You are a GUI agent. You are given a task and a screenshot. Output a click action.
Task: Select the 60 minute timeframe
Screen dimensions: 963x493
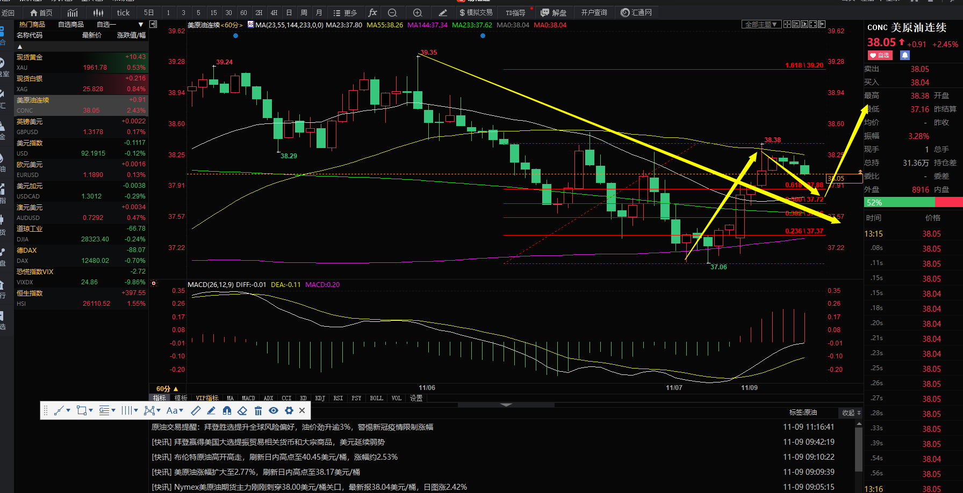pos(243,12)
